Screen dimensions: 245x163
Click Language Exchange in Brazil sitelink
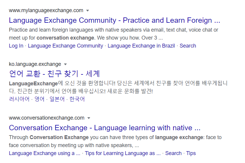tap(141, 46)
